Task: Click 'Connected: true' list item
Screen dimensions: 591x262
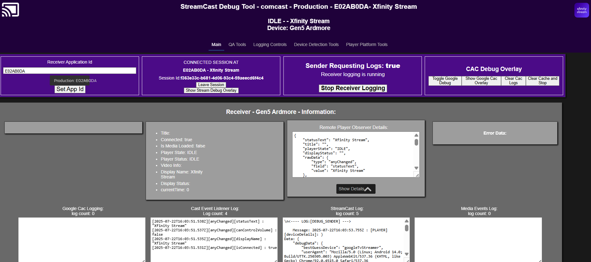Action: click(176, 140)
